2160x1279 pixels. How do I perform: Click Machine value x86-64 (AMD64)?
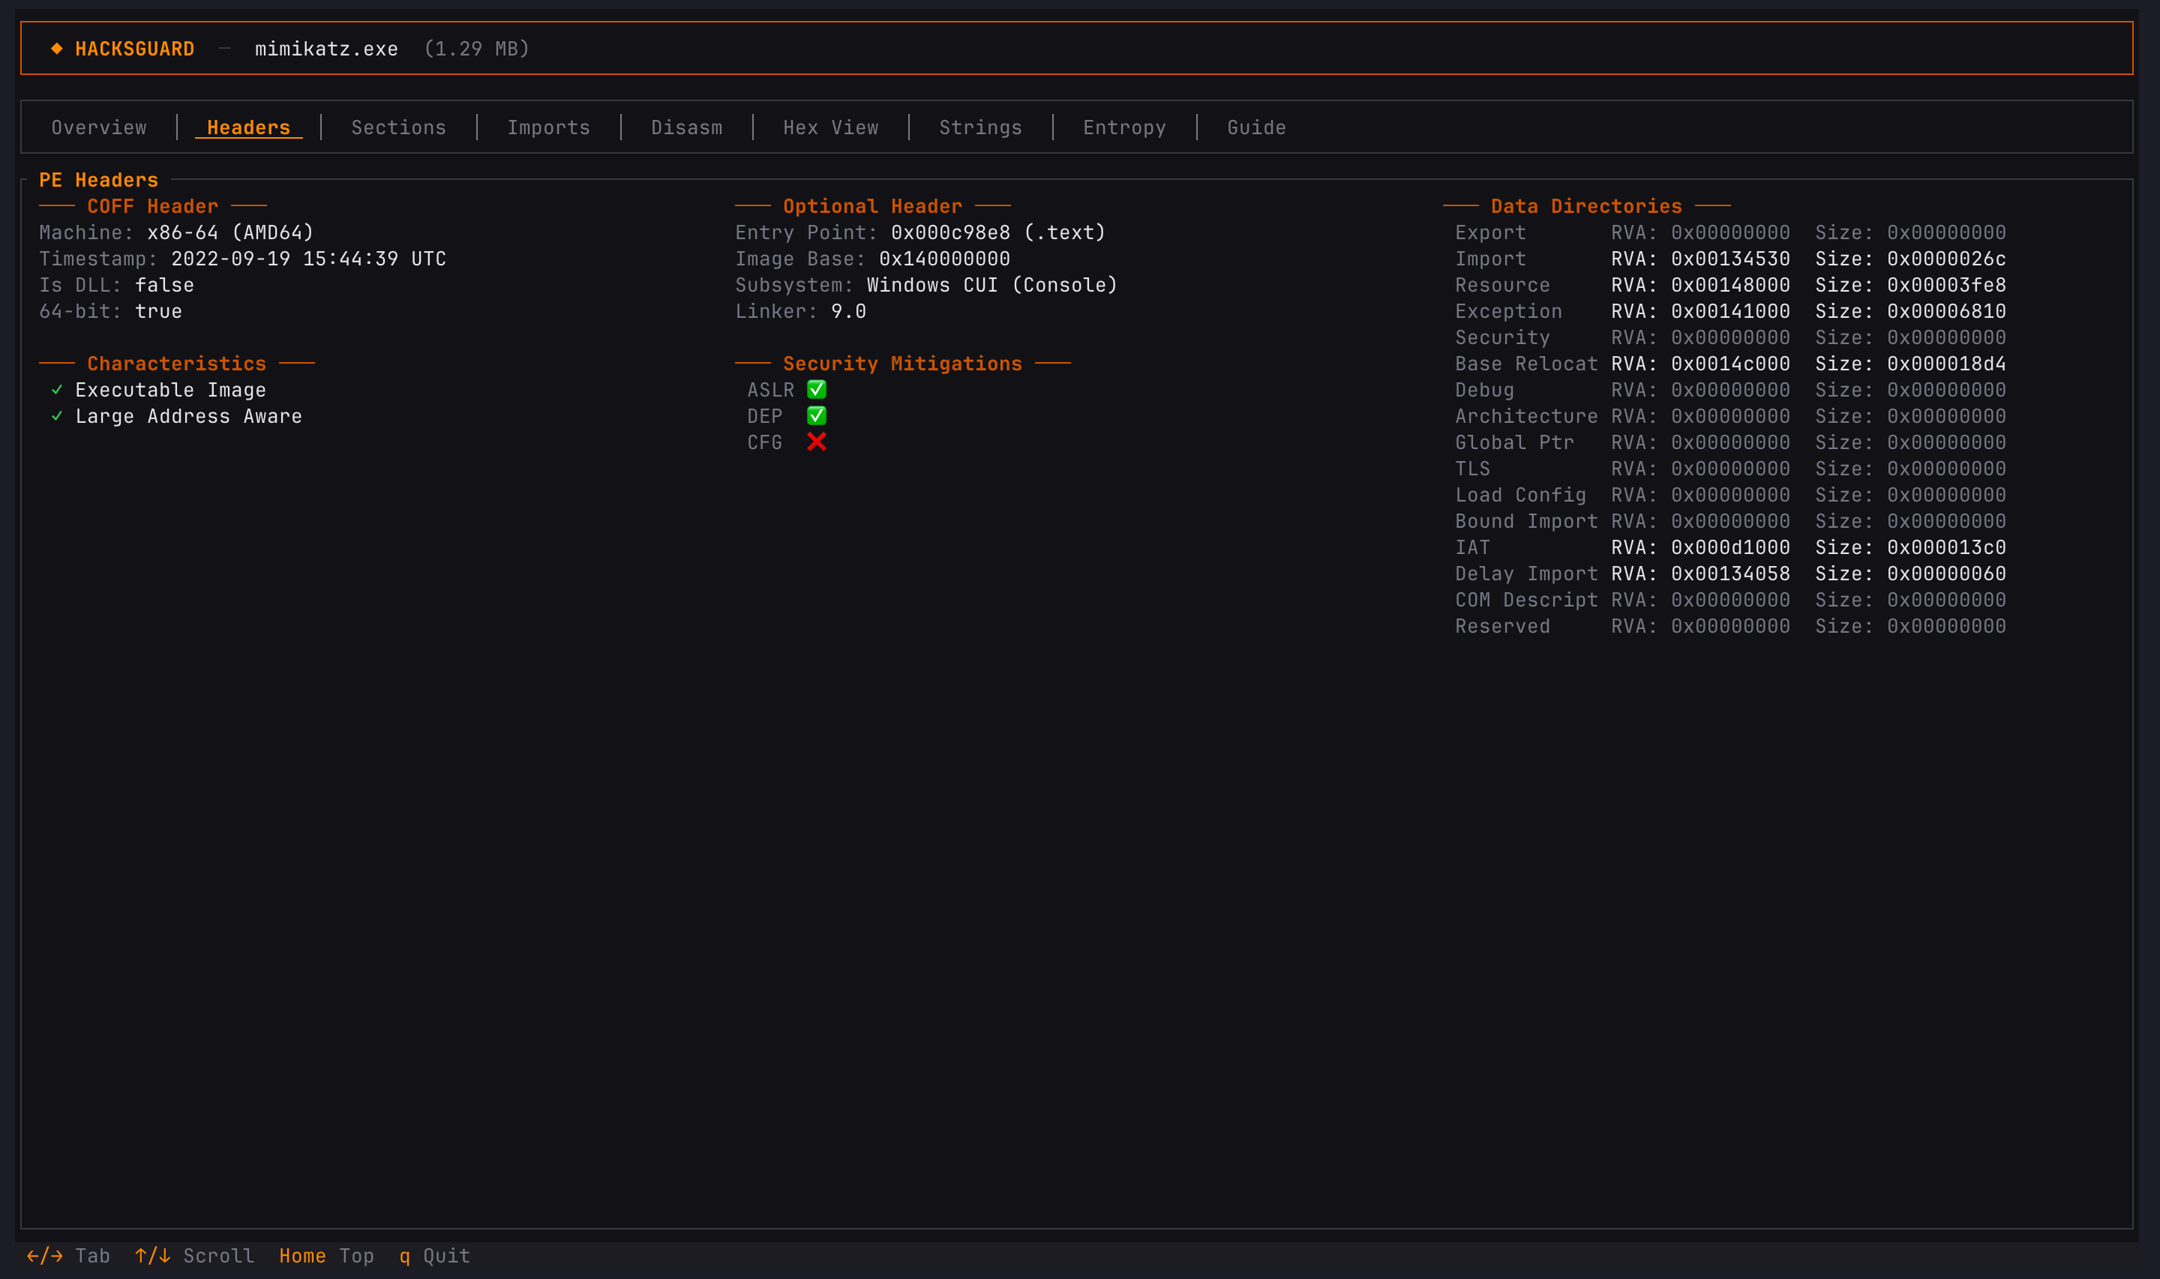tap(231, 232)
